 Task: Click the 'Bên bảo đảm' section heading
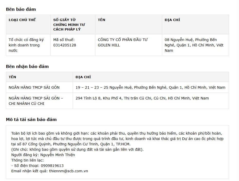point(21,9)
